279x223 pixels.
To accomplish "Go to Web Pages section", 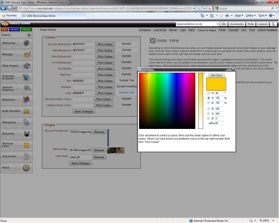I will point(16,66).
